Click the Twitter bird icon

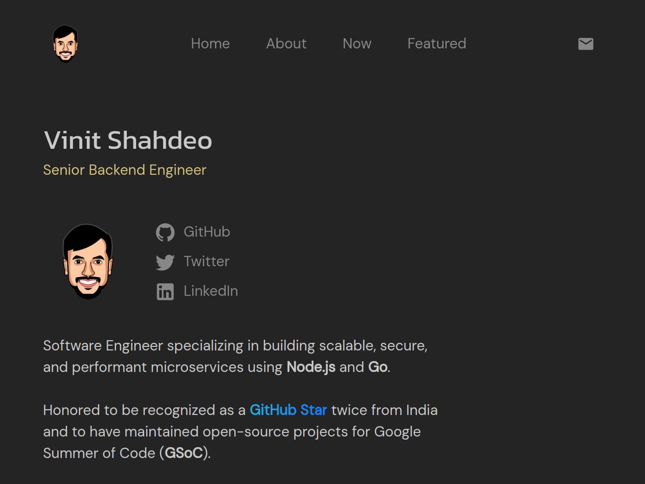165,262
